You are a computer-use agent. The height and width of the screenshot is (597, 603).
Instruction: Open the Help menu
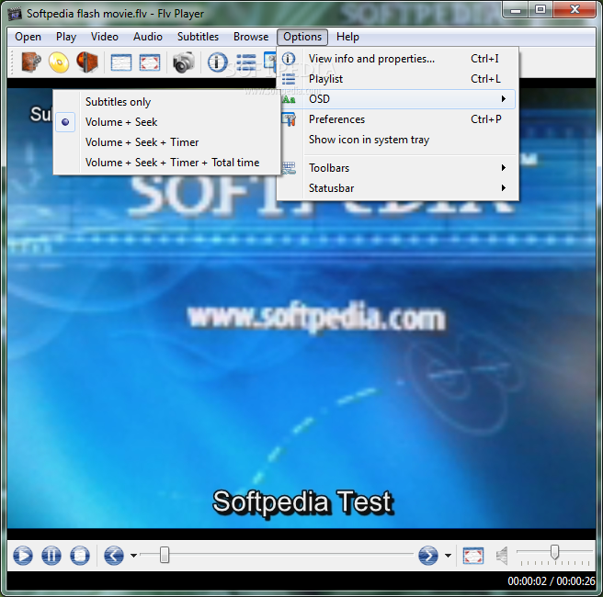347,37
